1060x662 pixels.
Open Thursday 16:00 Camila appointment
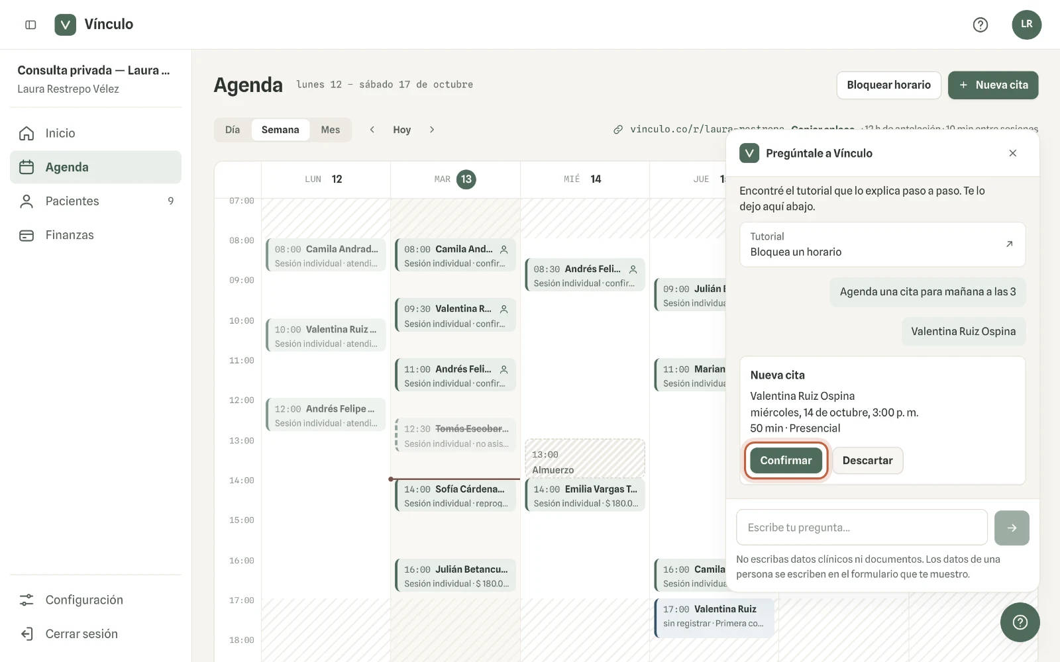[x=690, y=575]
